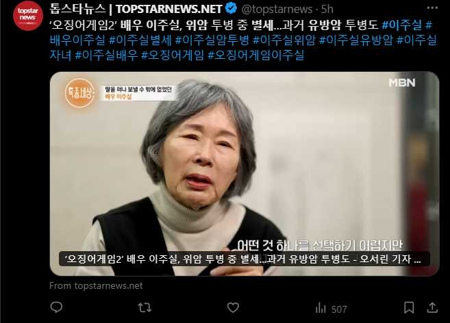This screenshot has width=450, height=323.
Task: Open the article preview image card
Action: (245, 174)
